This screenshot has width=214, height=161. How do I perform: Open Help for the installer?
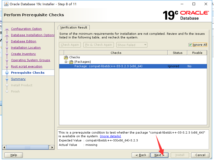14,155
